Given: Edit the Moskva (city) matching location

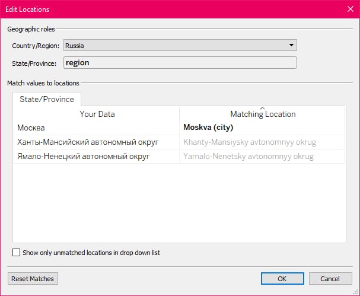Looking at the screenshot, I should tap(262, 128).
